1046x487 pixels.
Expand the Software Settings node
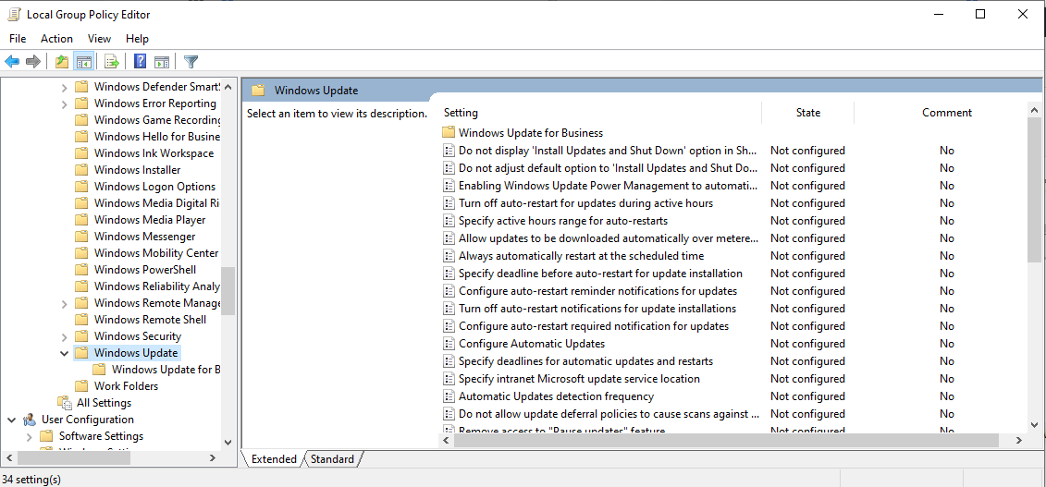[30, 436]
